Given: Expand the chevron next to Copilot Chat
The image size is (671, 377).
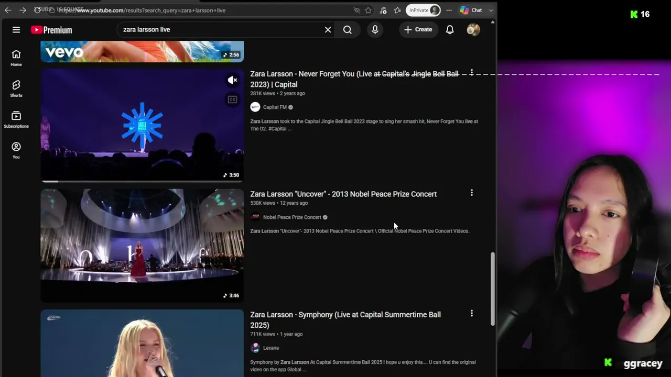Looking at the screenshot, I should coord(491,10).
